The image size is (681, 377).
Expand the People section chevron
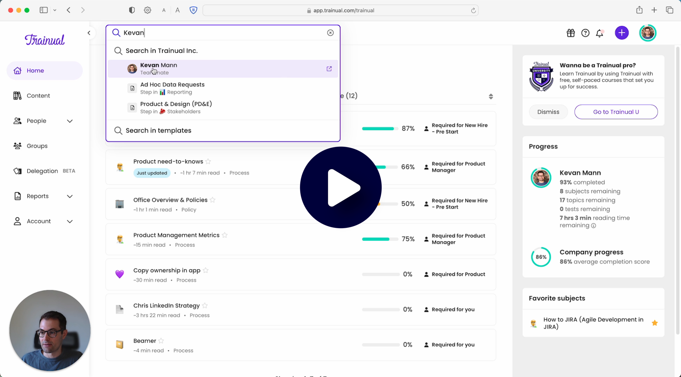click(x=70, y=121)
